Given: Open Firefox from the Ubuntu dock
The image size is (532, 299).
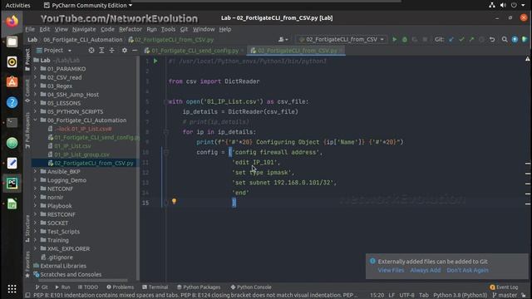Looking at the screenshot, I should coord(12,22).
